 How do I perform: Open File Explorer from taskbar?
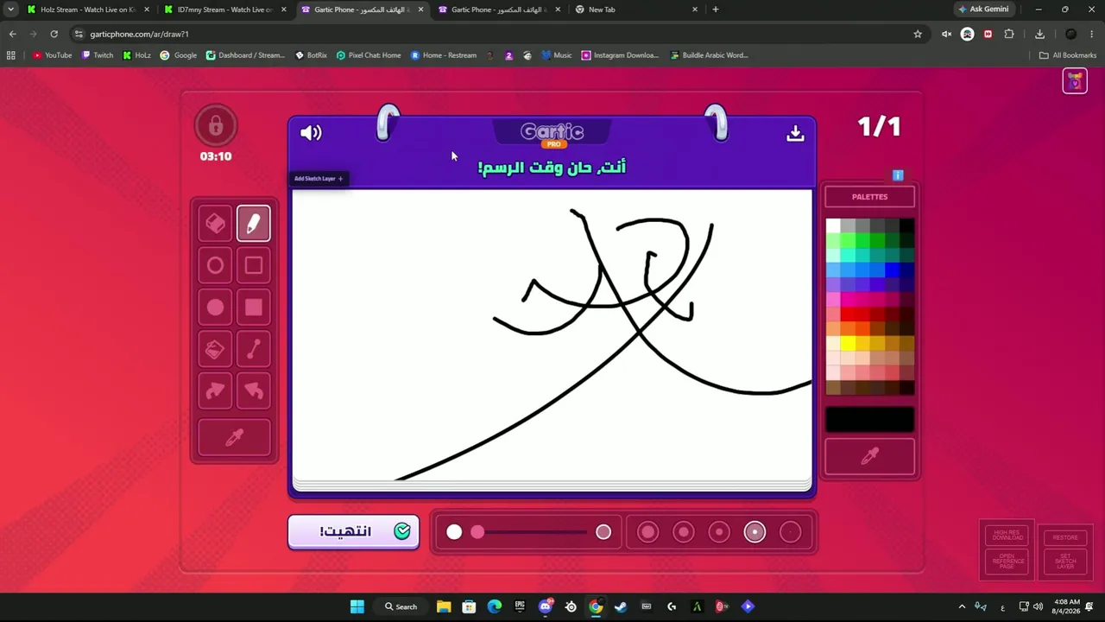click(x=443, y=606)
